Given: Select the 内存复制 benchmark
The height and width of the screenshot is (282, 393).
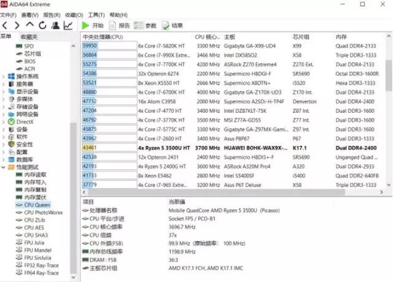Looking at the screenshot, I should pos(31,189).
